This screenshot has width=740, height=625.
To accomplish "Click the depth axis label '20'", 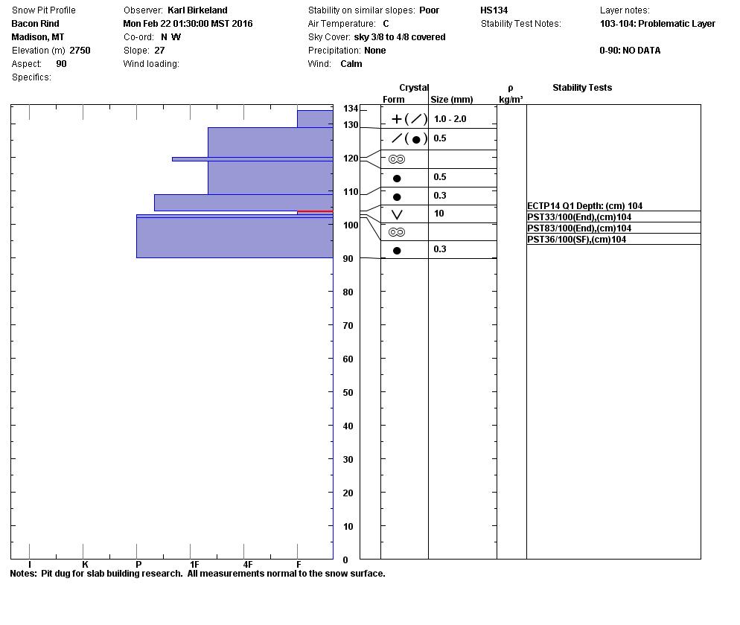I will pos(348,493).
